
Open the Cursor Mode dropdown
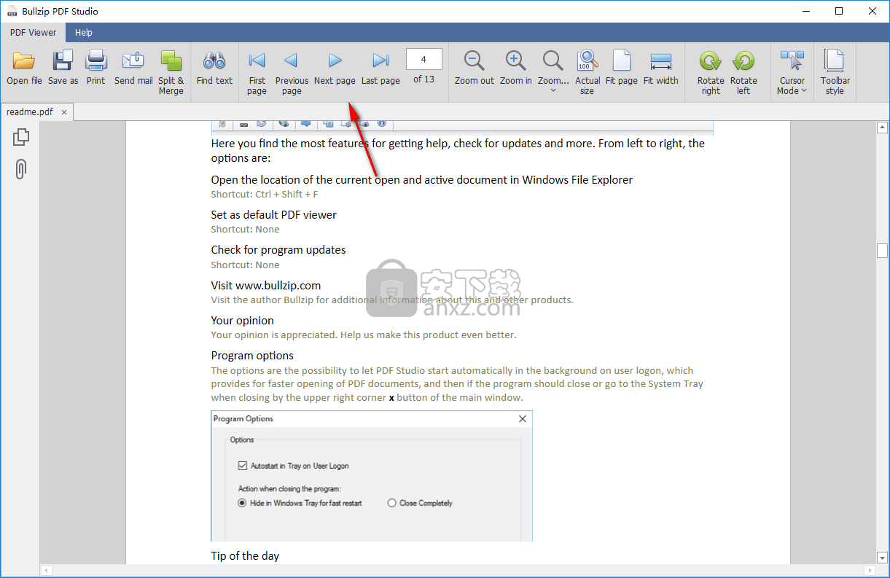click(x=792, y=71)
